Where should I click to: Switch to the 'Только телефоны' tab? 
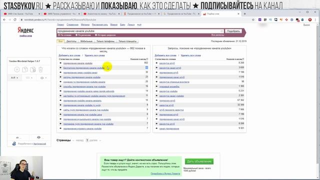(105, 41)
